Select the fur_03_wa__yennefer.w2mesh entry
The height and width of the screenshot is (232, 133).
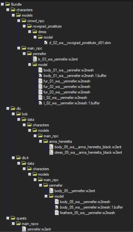point(67,92)
